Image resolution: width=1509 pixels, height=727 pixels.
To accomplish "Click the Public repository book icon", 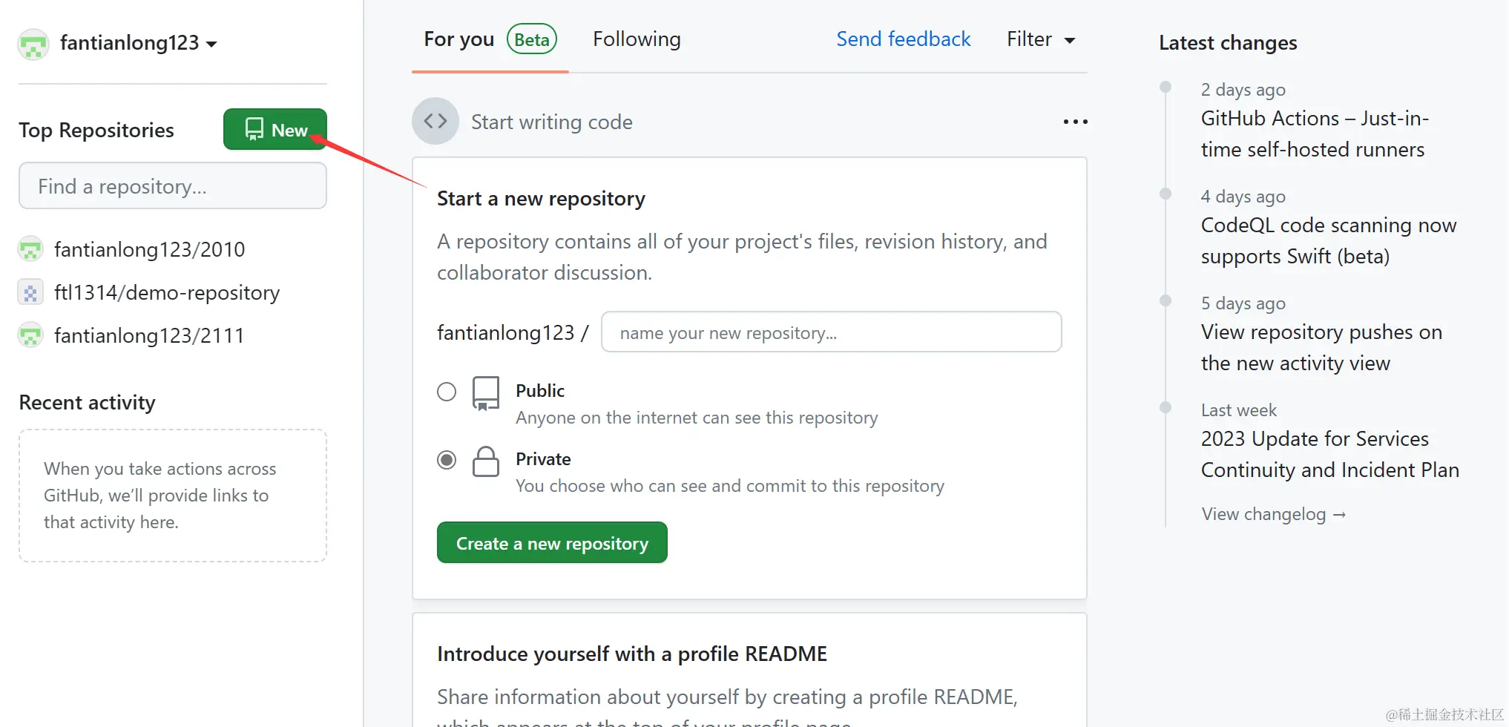I will pos(486,392).
